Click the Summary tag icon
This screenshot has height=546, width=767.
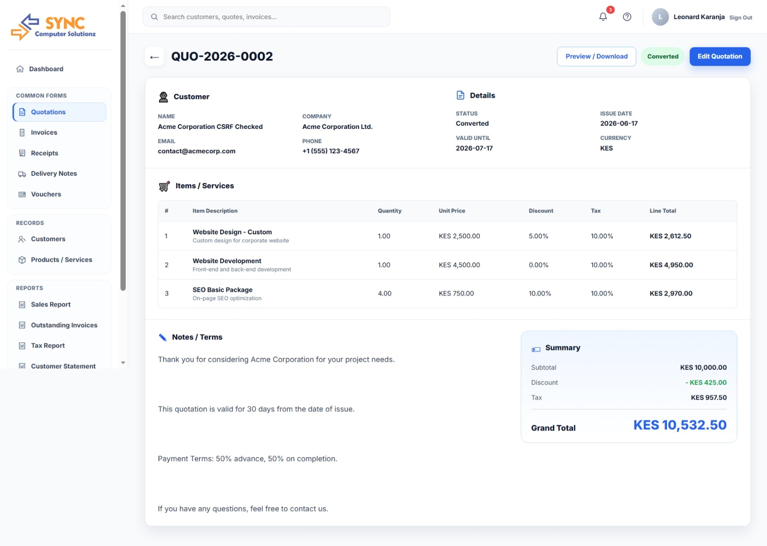coord(536,349)
